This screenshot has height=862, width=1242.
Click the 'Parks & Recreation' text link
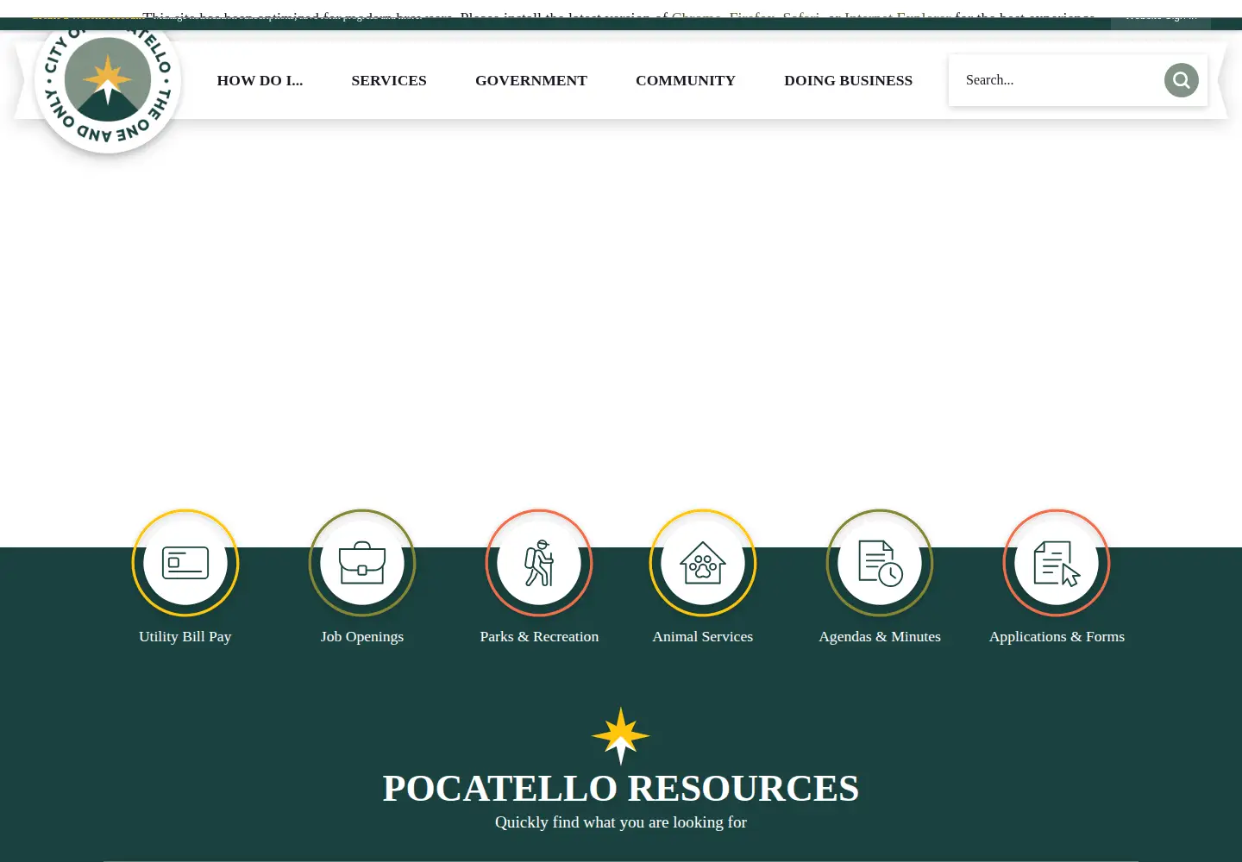pos(539,636)
